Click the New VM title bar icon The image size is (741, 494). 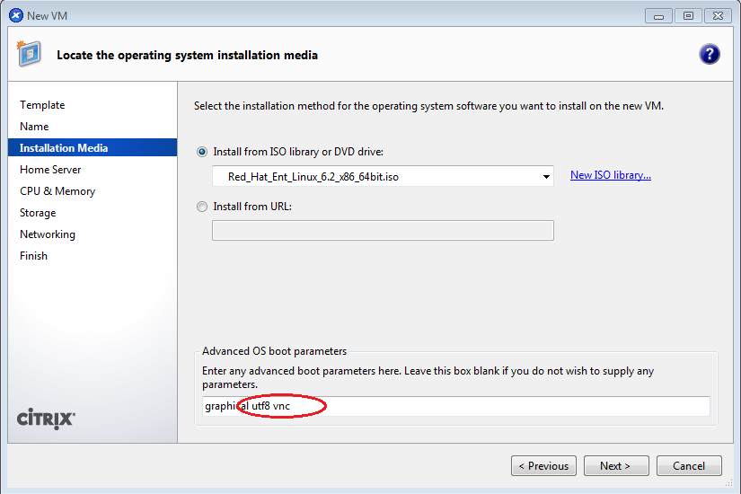[x=14, y=15]
